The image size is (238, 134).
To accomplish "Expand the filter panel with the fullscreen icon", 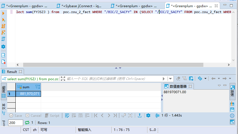I will pos(63,79).
